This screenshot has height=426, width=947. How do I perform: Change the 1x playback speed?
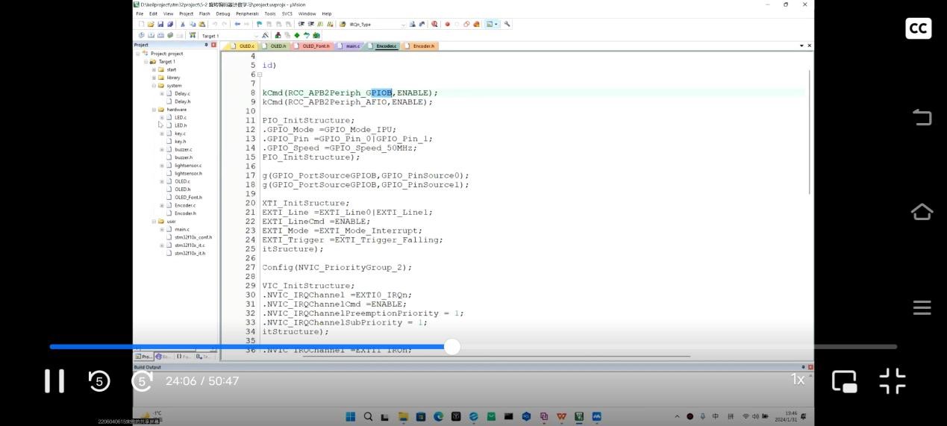798,380
